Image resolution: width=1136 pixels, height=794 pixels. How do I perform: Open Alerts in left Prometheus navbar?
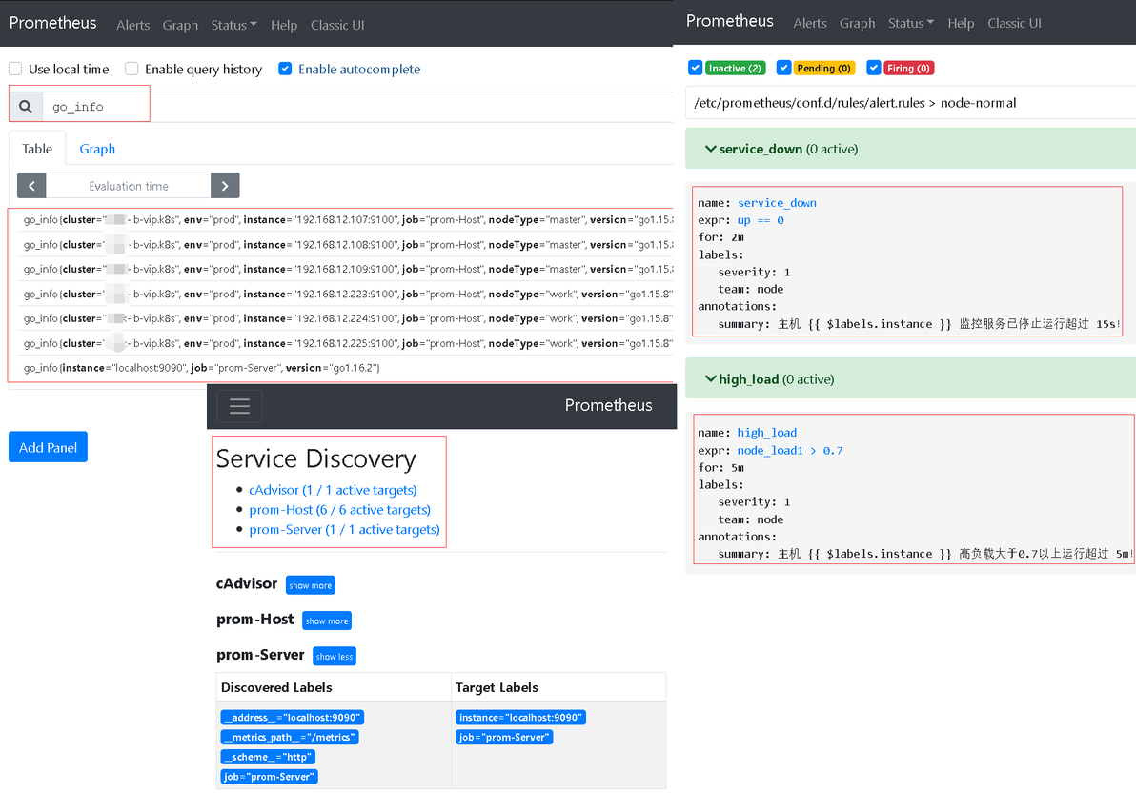coord(133,25)
